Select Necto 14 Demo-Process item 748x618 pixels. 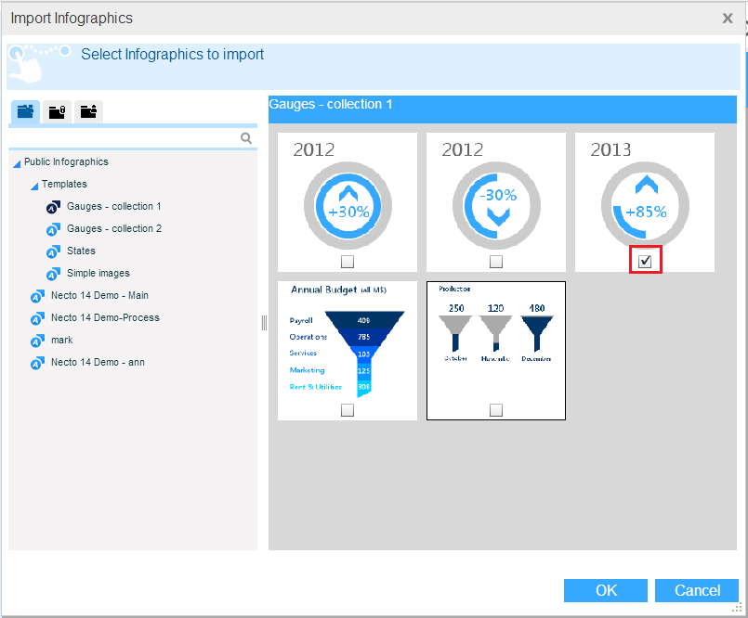tap(105, 318)
